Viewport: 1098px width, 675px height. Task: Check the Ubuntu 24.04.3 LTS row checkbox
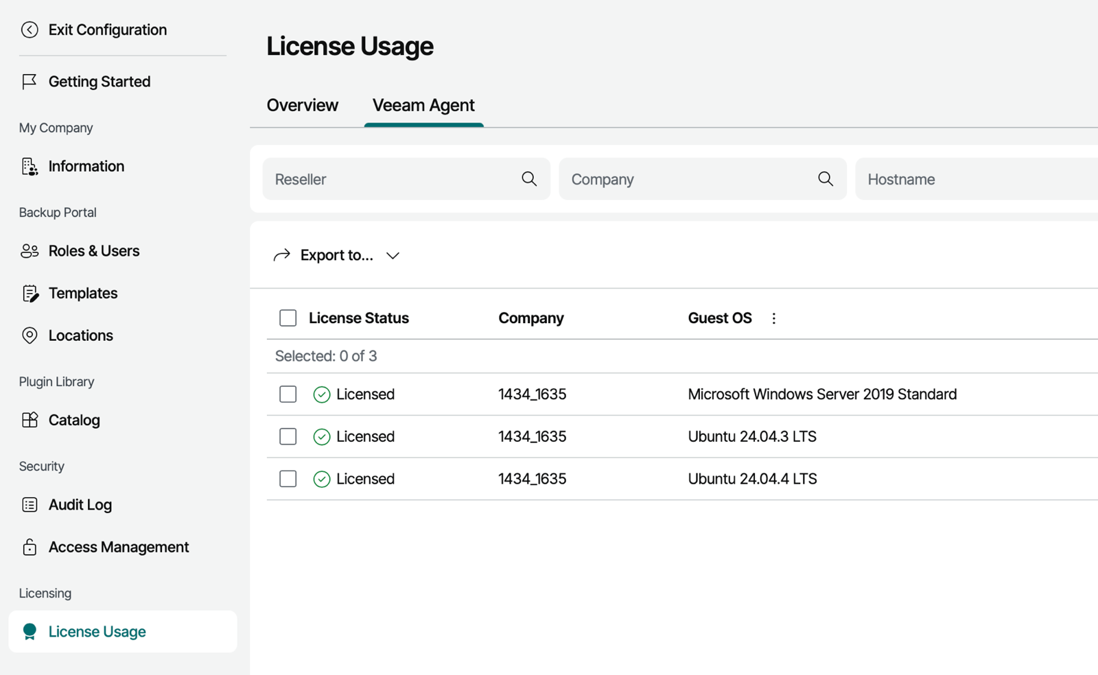(288, 437)
